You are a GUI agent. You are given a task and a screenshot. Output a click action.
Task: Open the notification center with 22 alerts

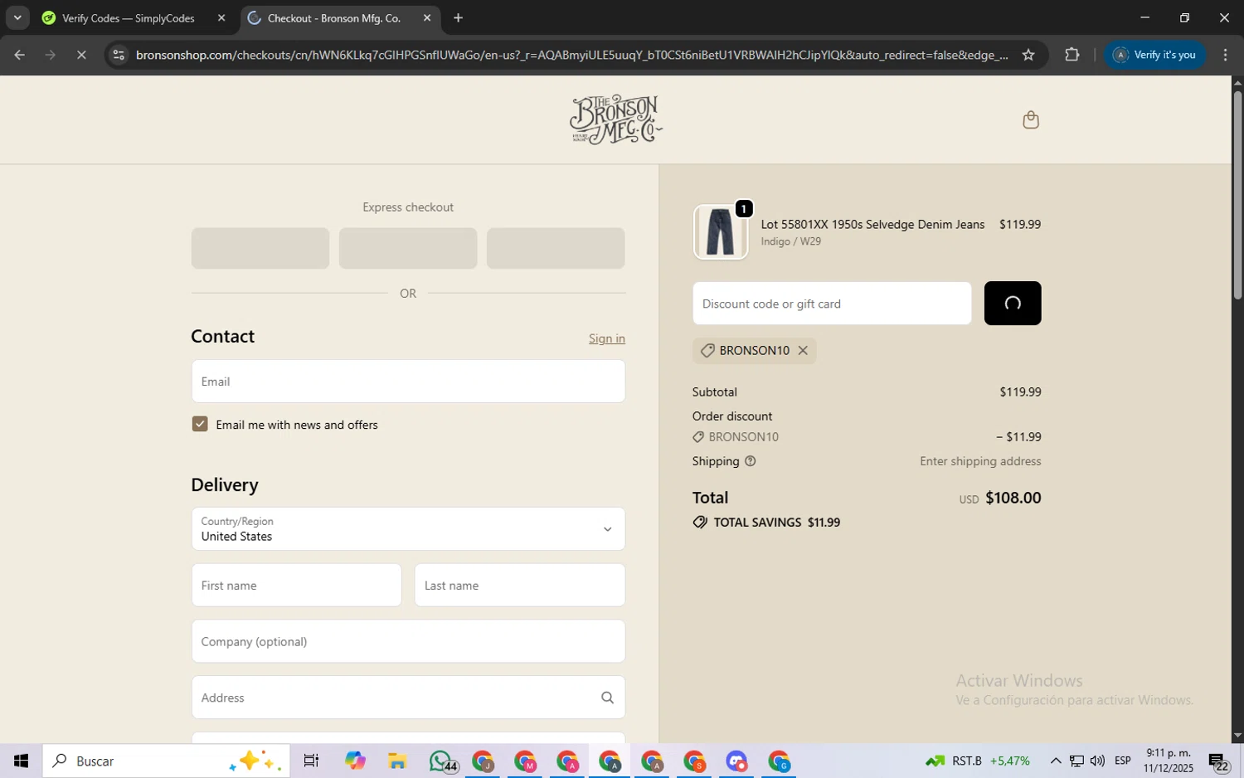click(x=1218, y=761)
